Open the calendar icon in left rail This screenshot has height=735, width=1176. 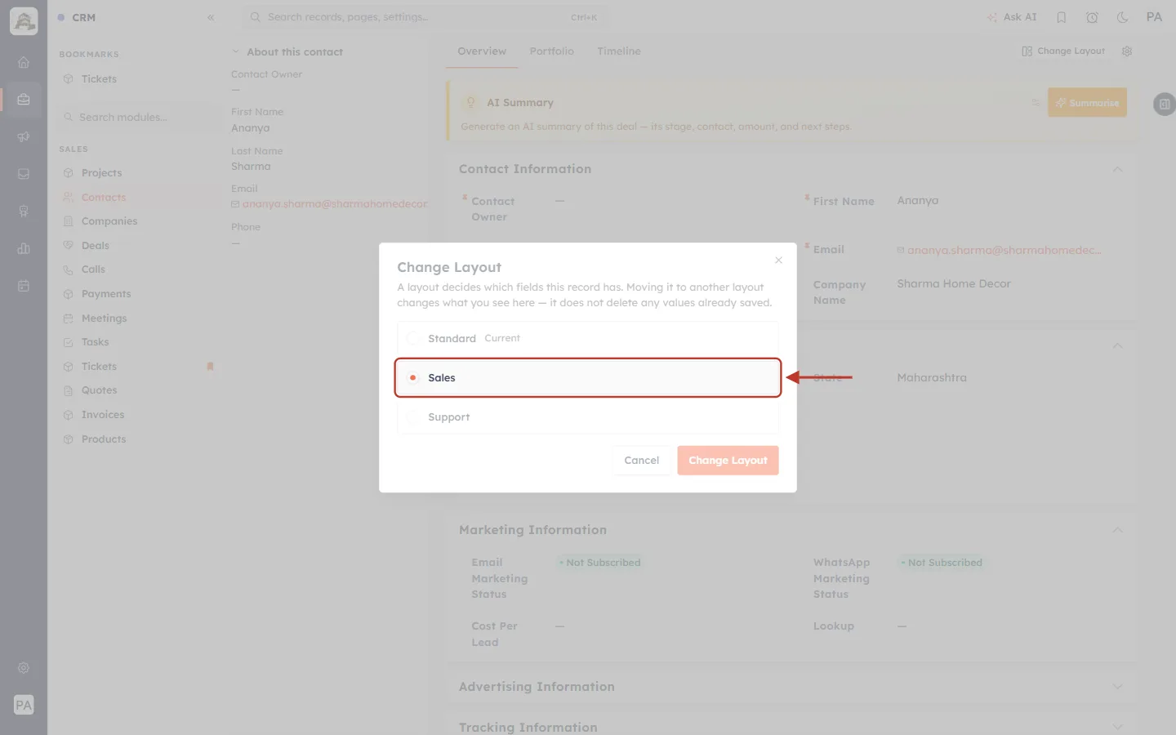pyautogui.click(x=24, y=286)
